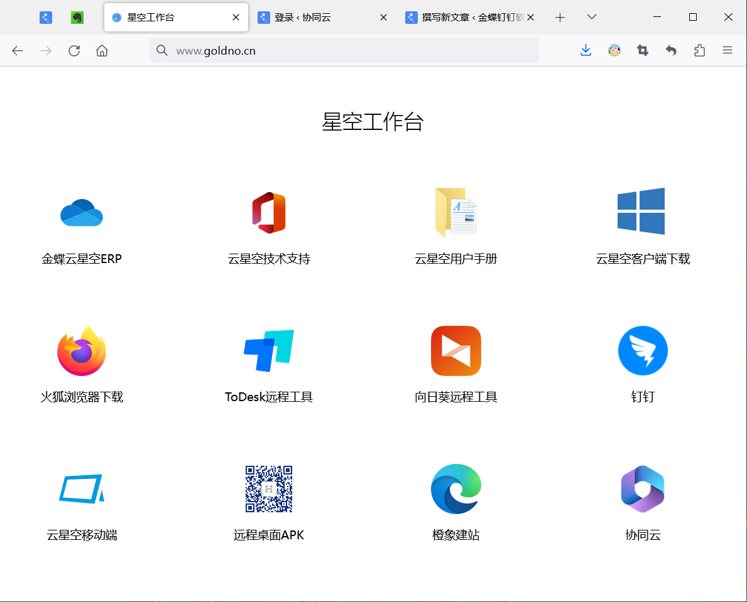Click the 云星空用户手册 label
747x602 pixels.
pyautogui.click(x=456, y=259)
